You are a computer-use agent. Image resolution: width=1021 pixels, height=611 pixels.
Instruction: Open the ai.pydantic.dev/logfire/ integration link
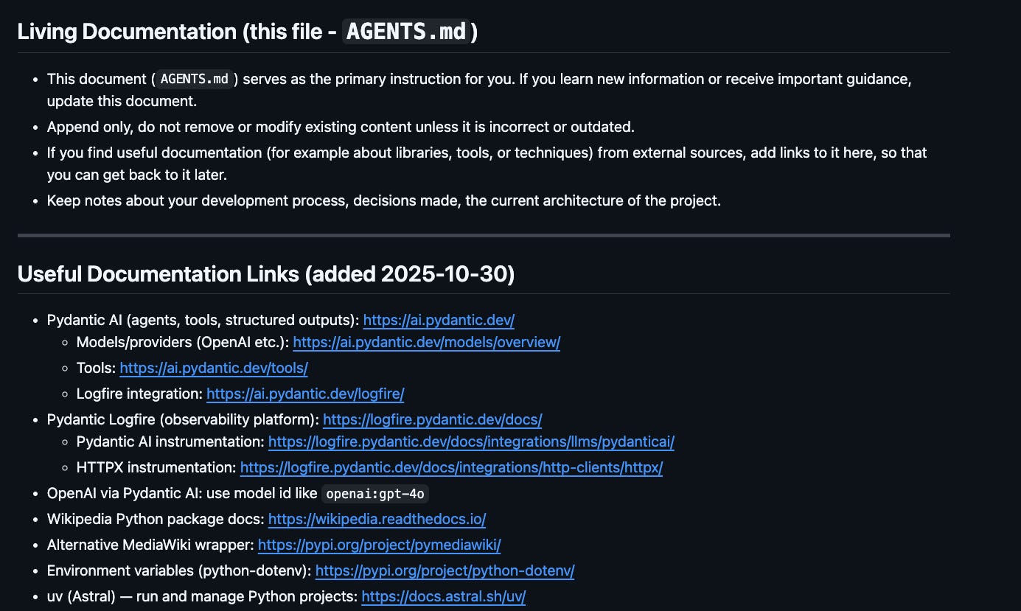[x=305, y=394]
